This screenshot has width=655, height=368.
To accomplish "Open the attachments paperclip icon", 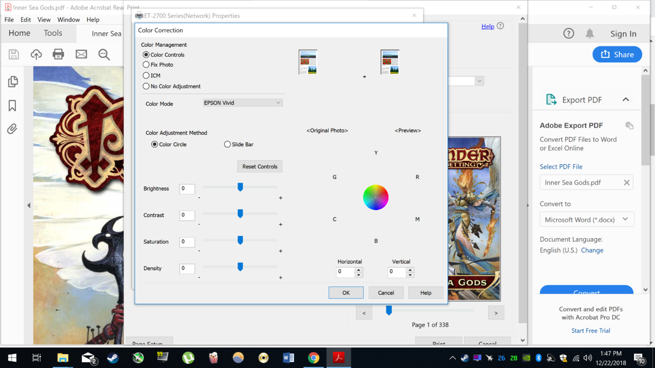I will (13, 129).
